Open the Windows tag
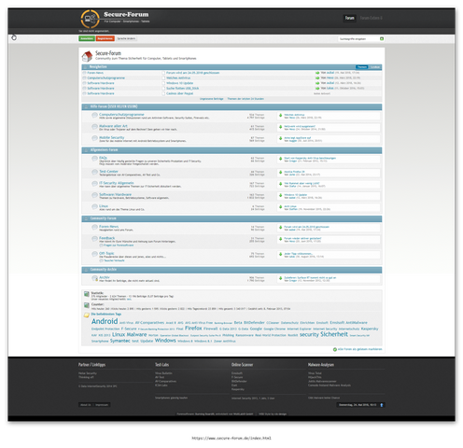The height and width of the screenshot is (448, 463). [165, 341]
